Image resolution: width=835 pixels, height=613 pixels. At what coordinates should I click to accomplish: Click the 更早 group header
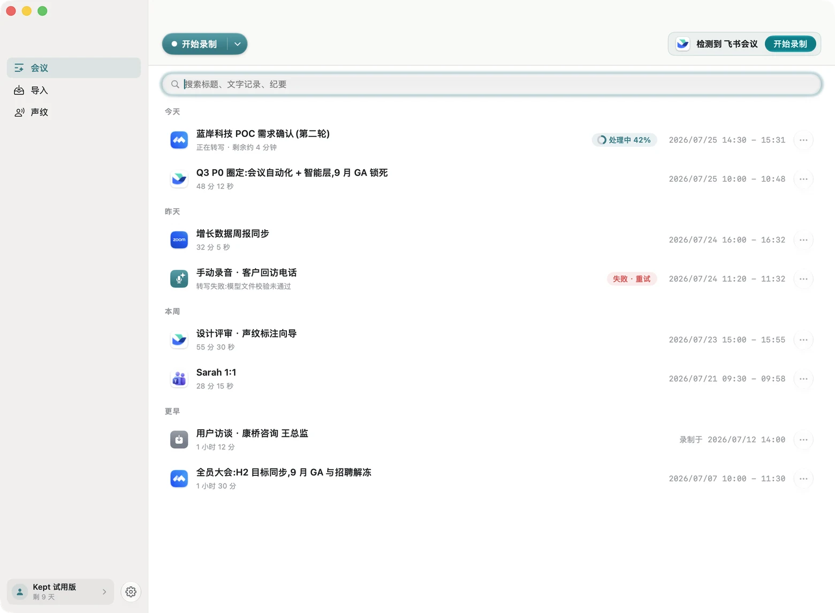tap(172, 411)
